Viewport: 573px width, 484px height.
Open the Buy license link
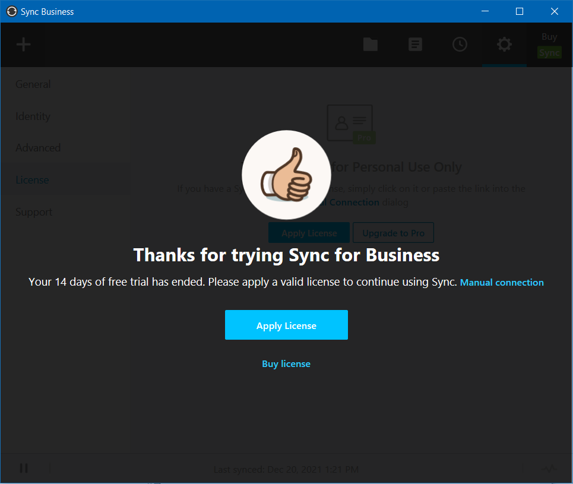[x=286, y=363]
